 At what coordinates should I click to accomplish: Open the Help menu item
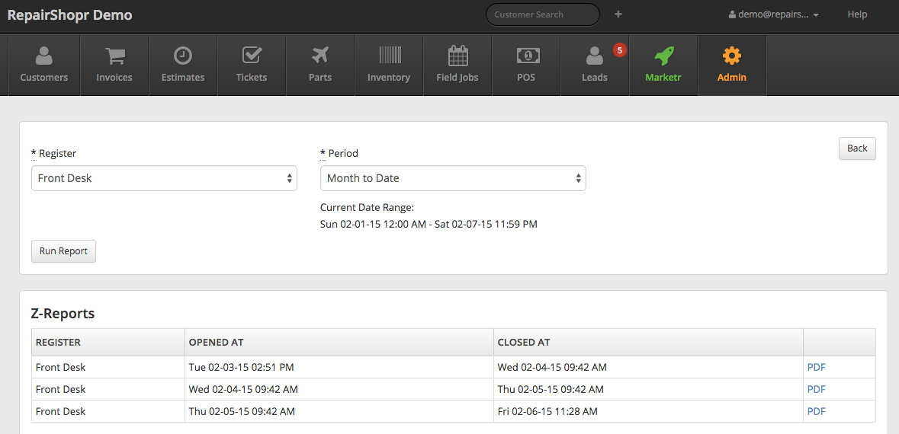tap(857, 14)
